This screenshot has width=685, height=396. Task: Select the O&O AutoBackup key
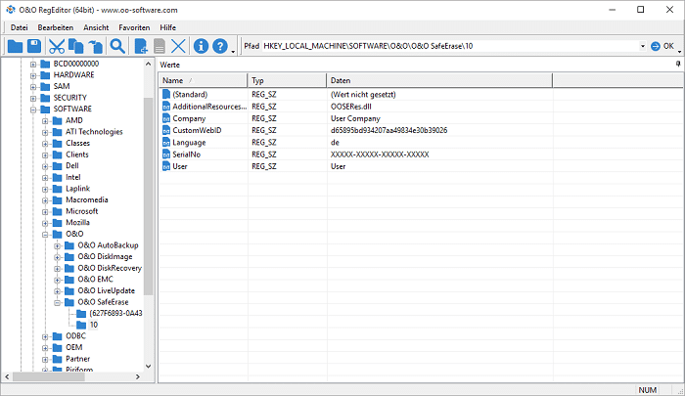tap(108, 245)
